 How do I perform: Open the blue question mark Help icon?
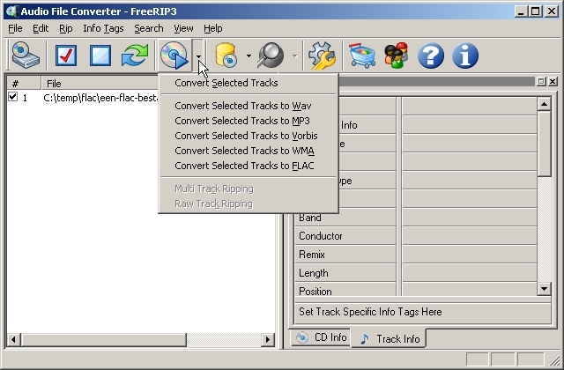pyautogui.click(x=431, y=55)
